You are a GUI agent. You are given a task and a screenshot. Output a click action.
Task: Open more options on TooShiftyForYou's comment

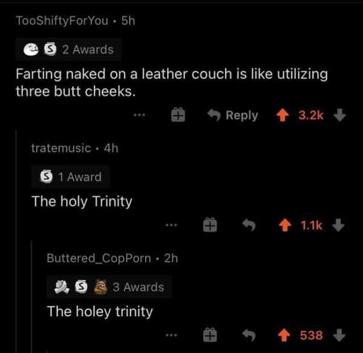(141, 115)
